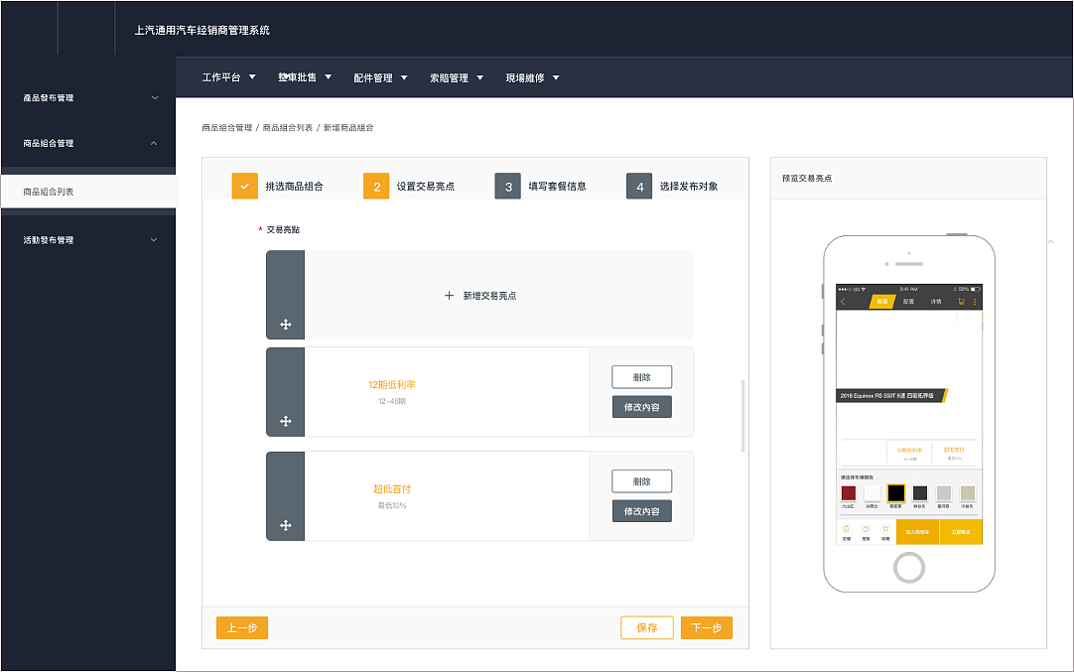Go to step 选择发布对象

pyautogui.click(x=689, y=187)
